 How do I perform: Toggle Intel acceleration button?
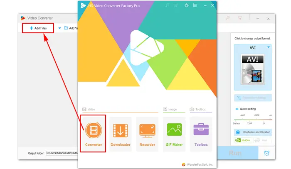262,140
